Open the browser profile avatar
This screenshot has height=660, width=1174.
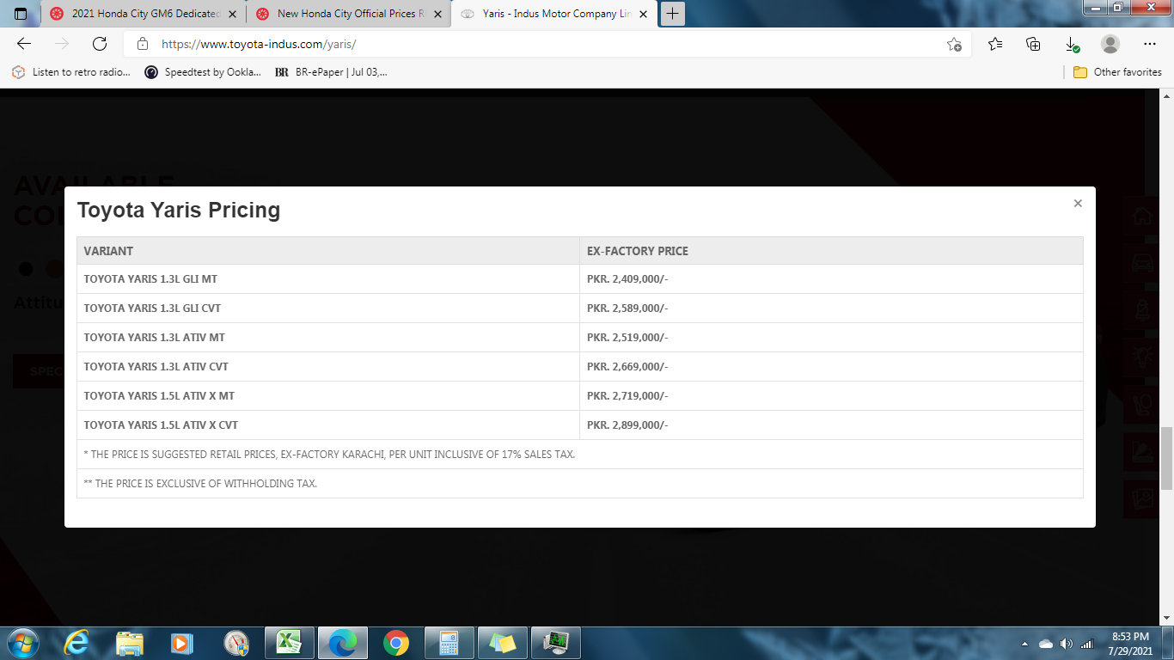(1110, 44)
